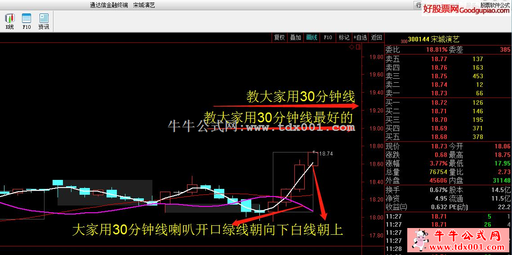Click the 最低 value 17.95
512x255 pixels.
(x=503, y=163)
